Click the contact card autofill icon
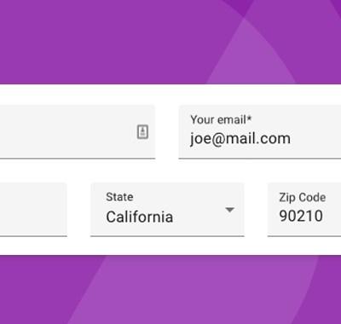The width and height of the screenshot is (341, 324). (x=142, y=132)
